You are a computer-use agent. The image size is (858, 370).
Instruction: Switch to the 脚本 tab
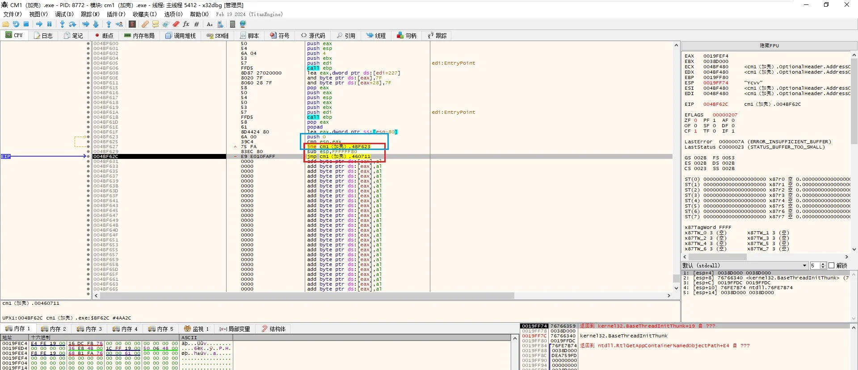249,36
